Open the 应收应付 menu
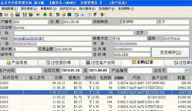 click(x=68, y=9)
